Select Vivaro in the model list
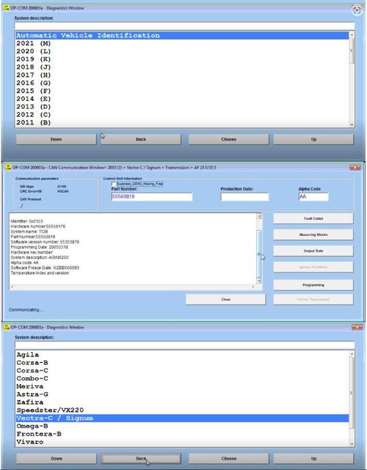367x470 pixels. [182, 442]
